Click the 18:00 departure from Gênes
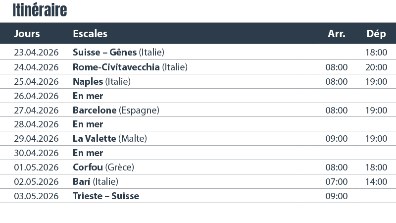The image size is (396, 223). (376, 53)
